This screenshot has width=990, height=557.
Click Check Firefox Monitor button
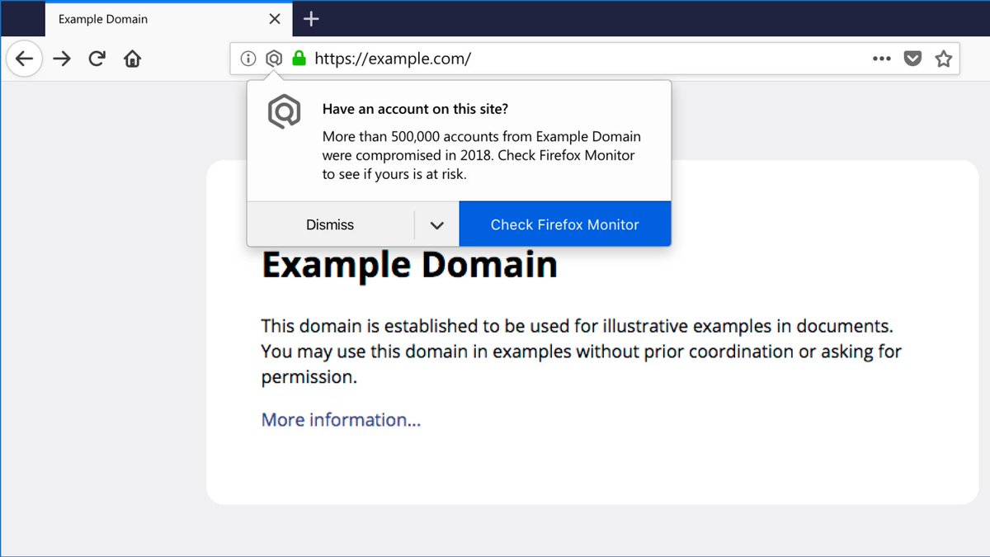565,224
